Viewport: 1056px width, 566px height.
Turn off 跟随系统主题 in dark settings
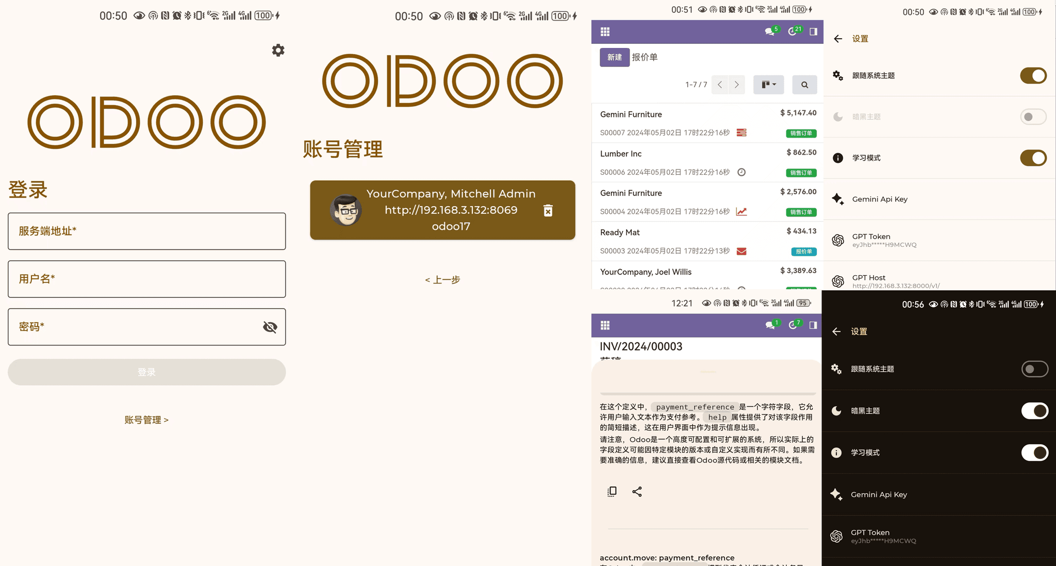pos(1034,369)
